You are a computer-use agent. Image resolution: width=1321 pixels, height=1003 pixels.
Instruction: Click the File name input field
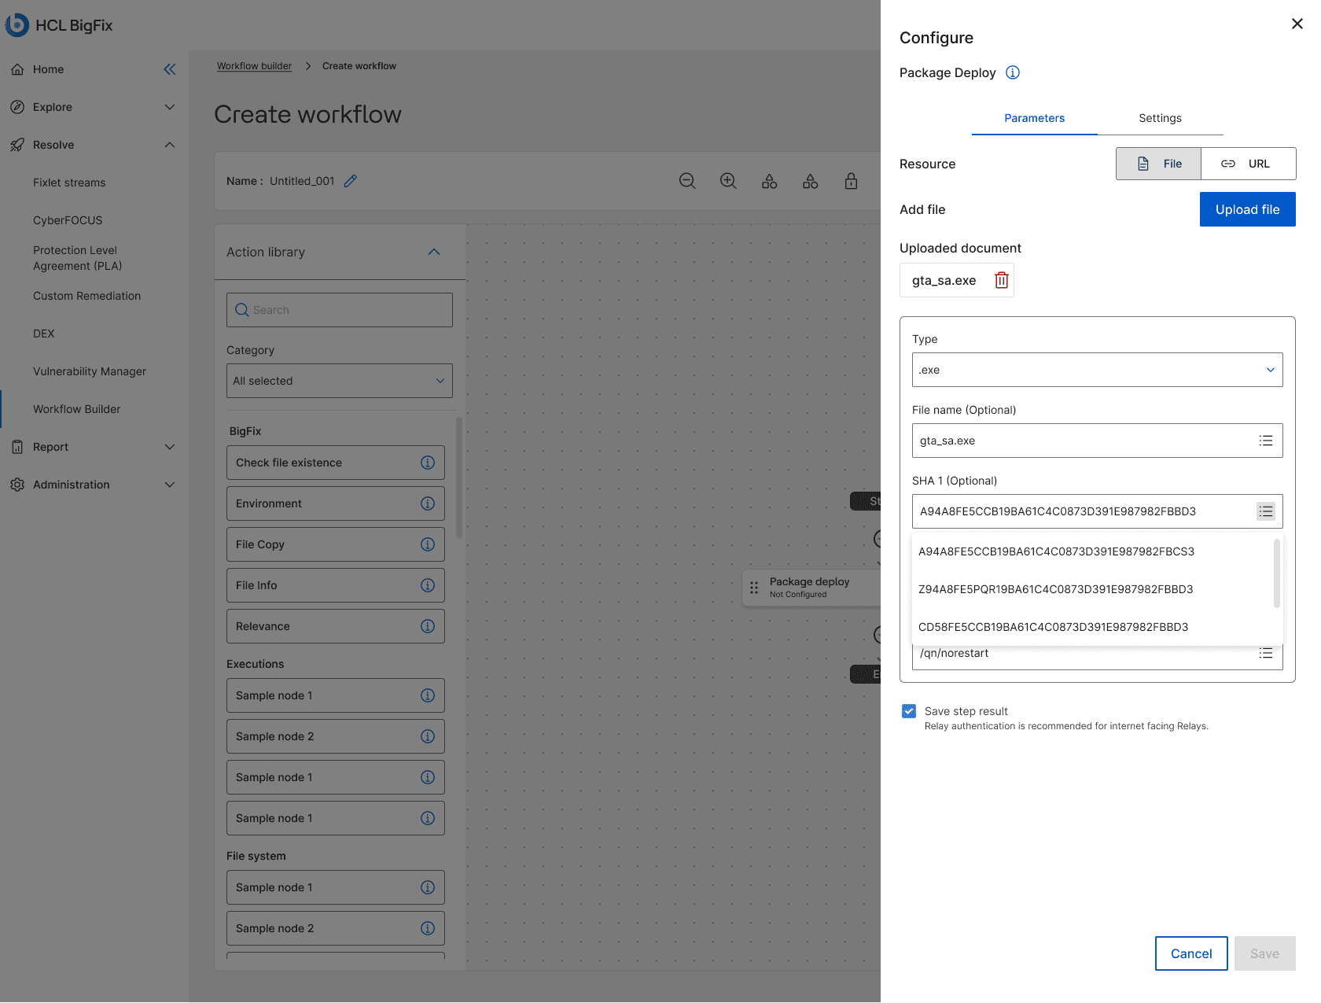[x=1098, y=441]
